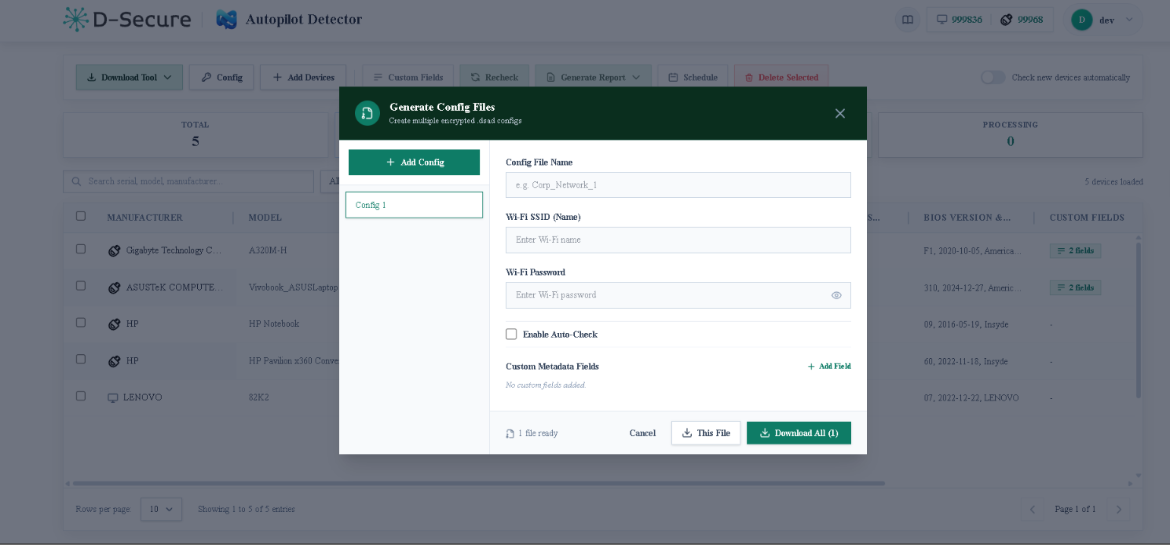Click the license icon beside 99968

(x=1006, y=20)
